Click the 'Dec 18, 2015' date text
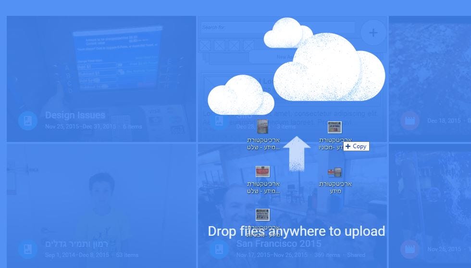This screenshot has width=471, height=268. (x=444, y=121)
